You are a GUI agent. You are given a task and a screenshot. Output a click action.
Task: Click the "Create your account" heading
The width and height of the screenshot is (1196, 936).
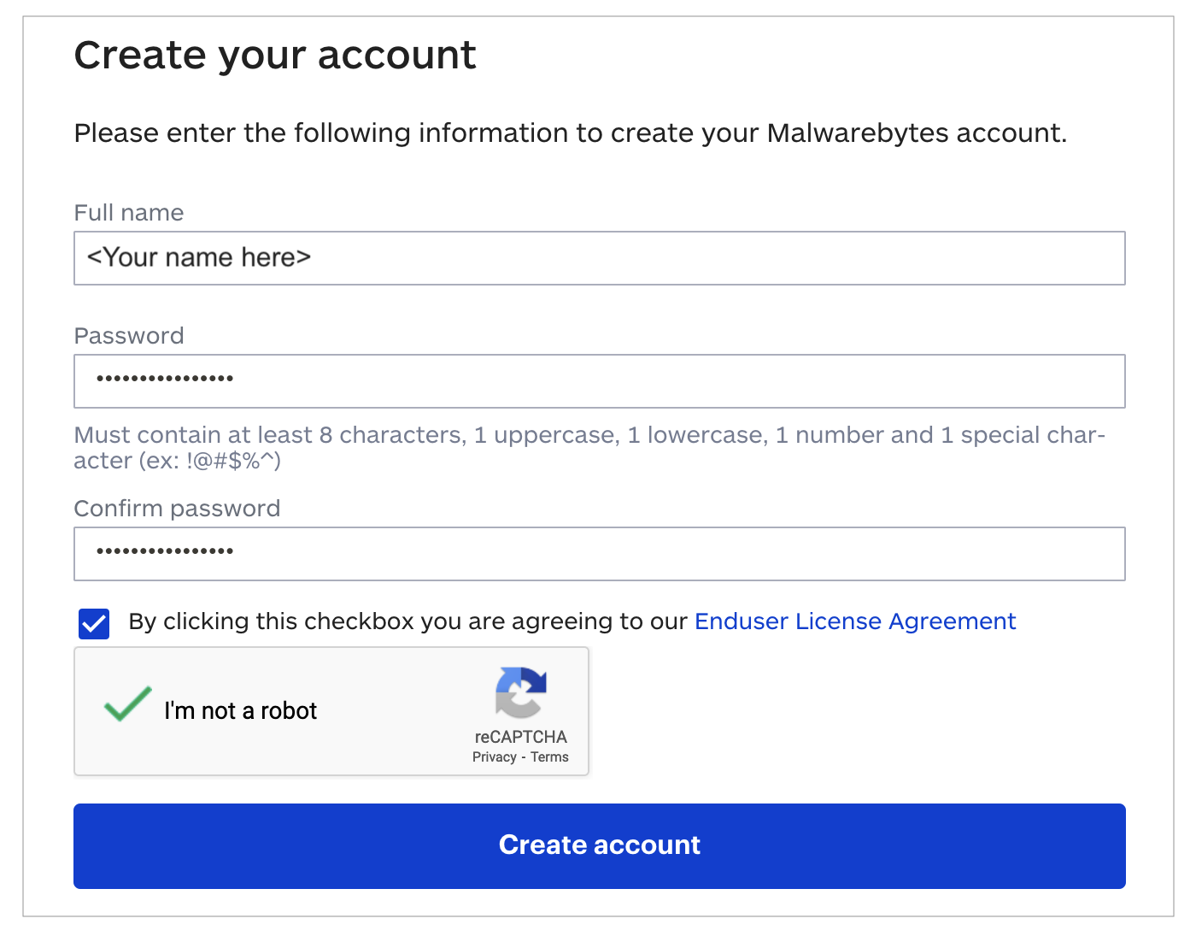tap(274, 56)
